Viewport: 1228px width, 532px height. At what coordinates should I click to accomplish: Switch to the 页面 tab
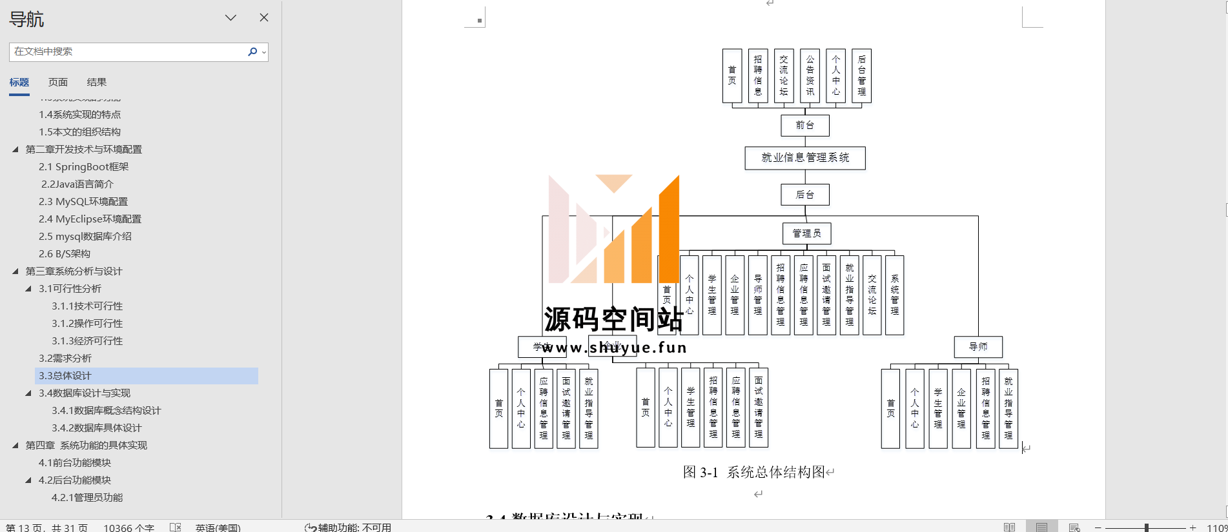tap(57, 83)
